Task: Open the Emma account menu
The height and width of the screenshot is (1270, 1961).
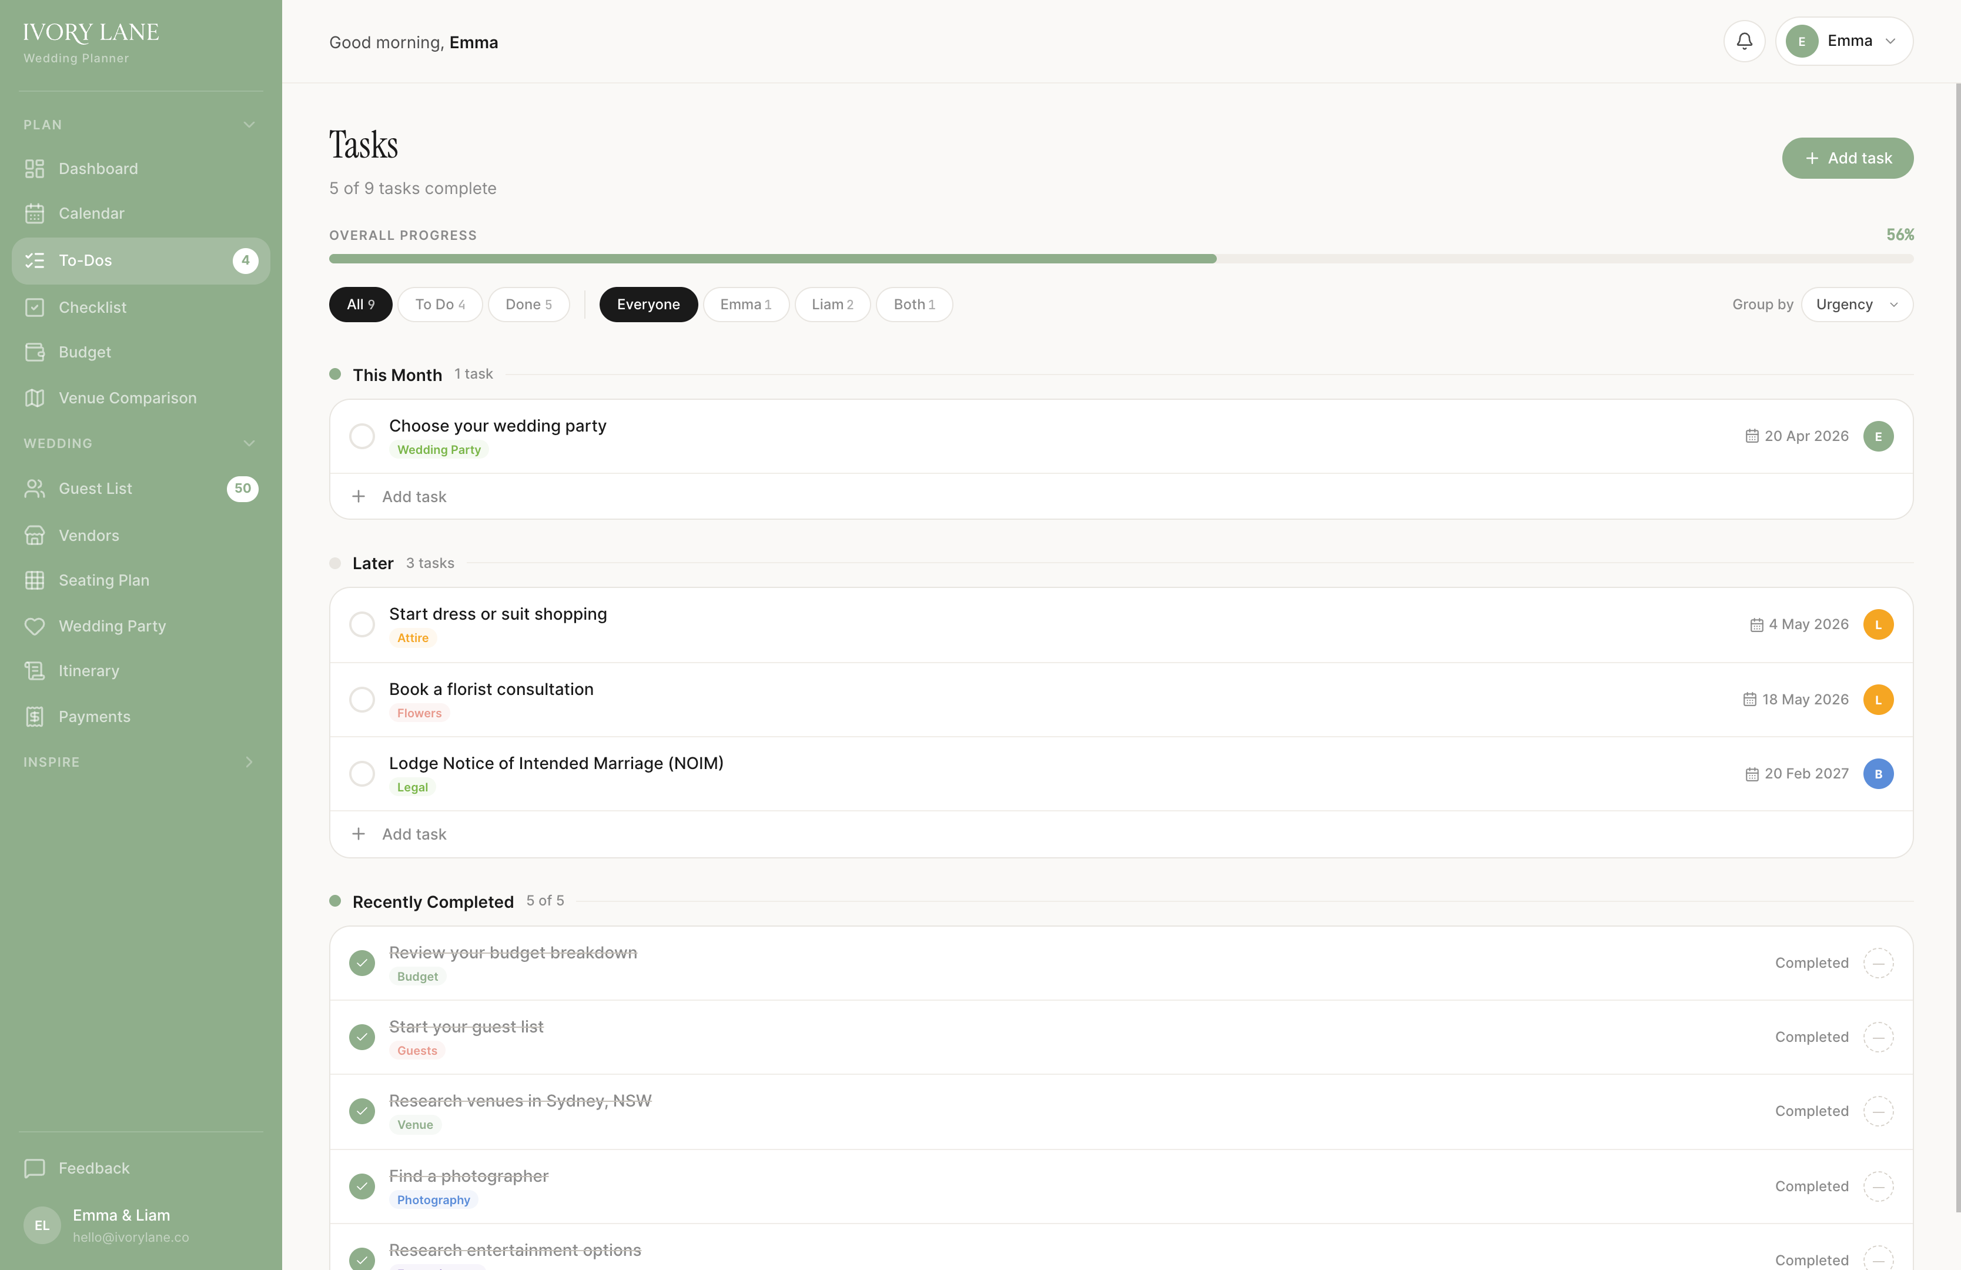Action: [x=1843, y=41]
